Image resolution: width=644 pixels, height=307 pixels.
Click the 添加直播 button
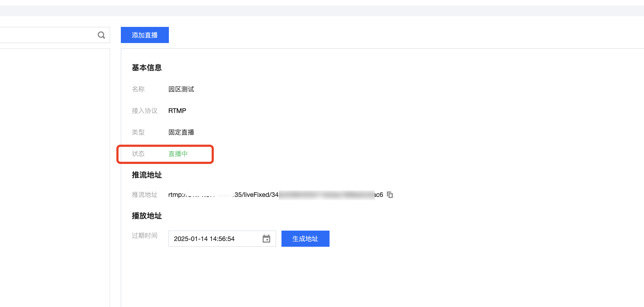145,35
